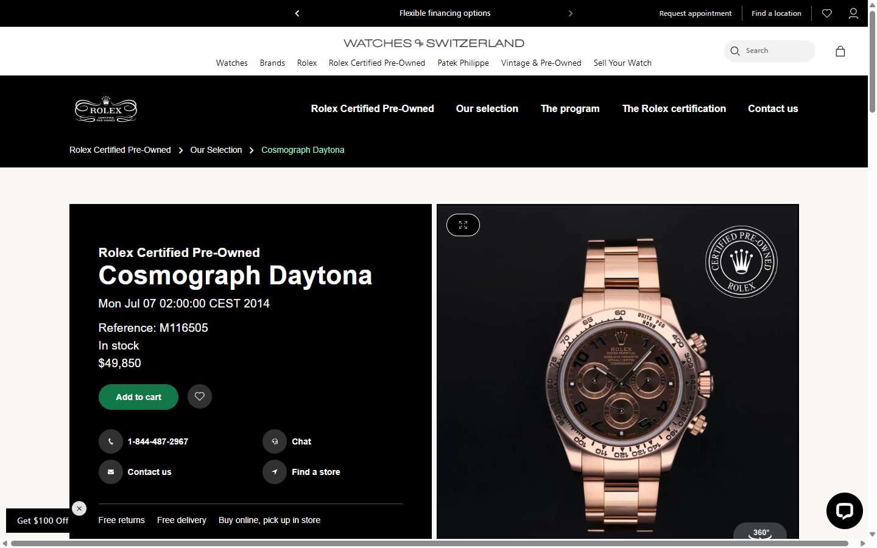Click the Certified Pre-Owned Rolex seal

[741, 262]
